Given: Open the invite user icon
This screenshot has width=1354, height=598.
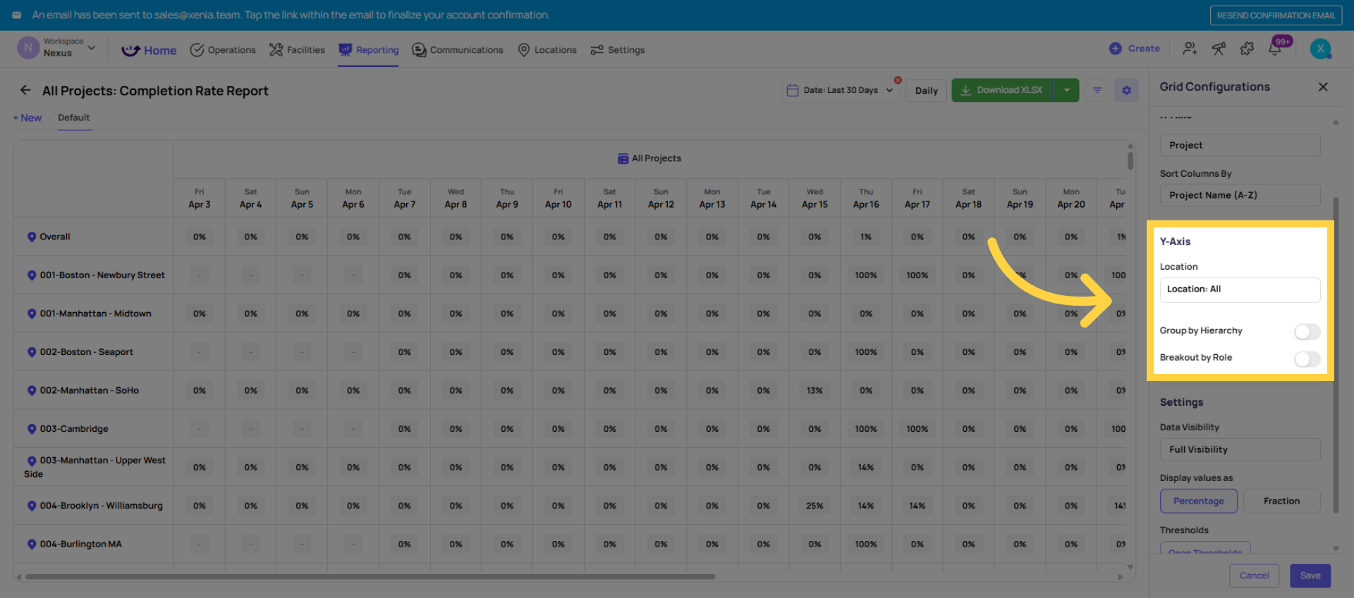Looking at the screenshot, I should 1190,49.
